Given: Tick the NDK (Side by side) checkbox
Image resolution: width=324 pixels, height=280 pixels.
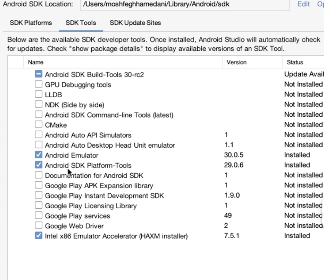Looking at the screenshot, I should [39, 104].
